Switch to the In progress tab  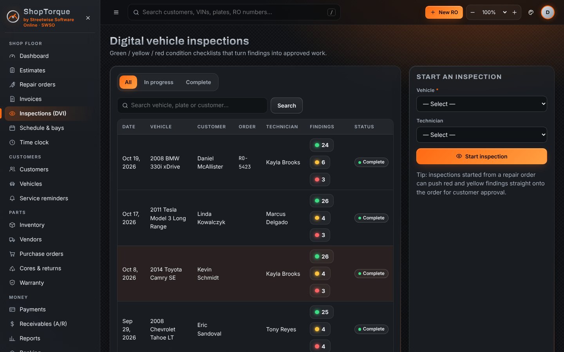[x=159, y=82]
